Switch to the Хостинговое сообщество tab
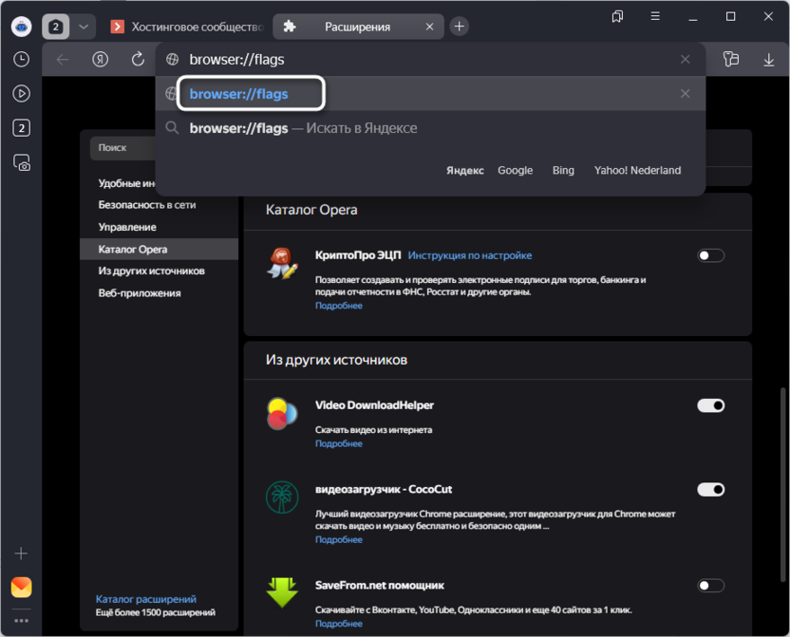Image resolution: width=790 pixels, height=637 pixels. 188,27
